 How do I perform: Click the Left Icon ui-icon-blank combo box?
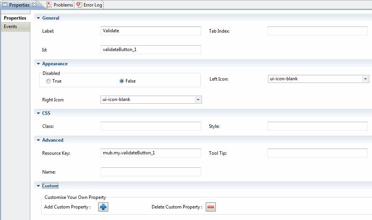tap(318, 79)
